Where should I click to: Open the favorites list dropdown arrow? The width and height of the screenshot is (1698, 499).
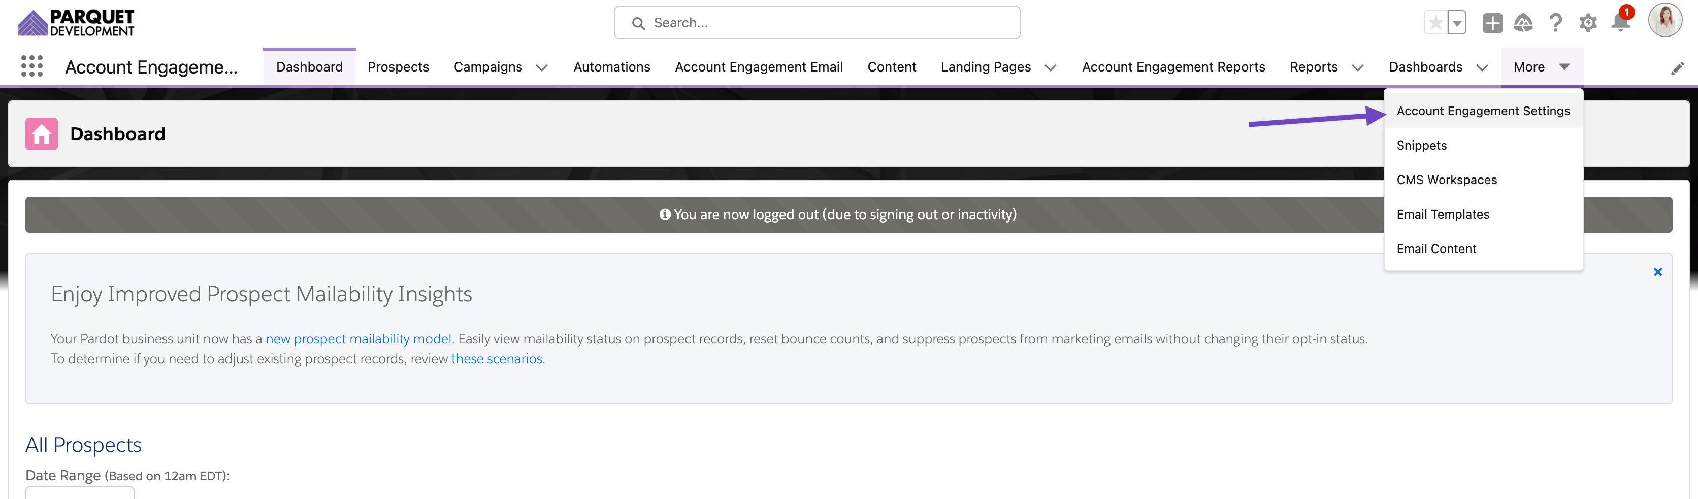(1457, 23)
